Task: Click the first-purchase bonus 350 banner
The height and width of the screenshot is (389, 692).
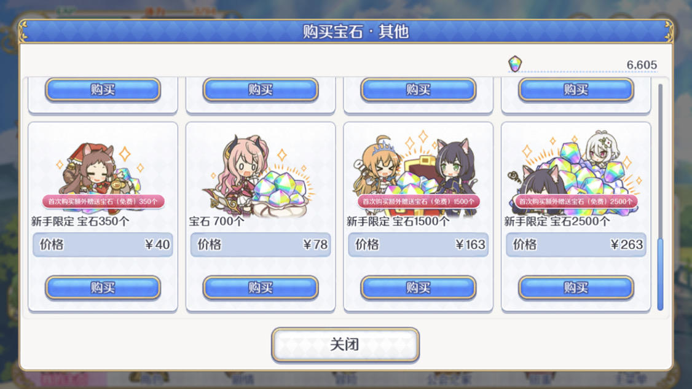Action: (103, 202)
